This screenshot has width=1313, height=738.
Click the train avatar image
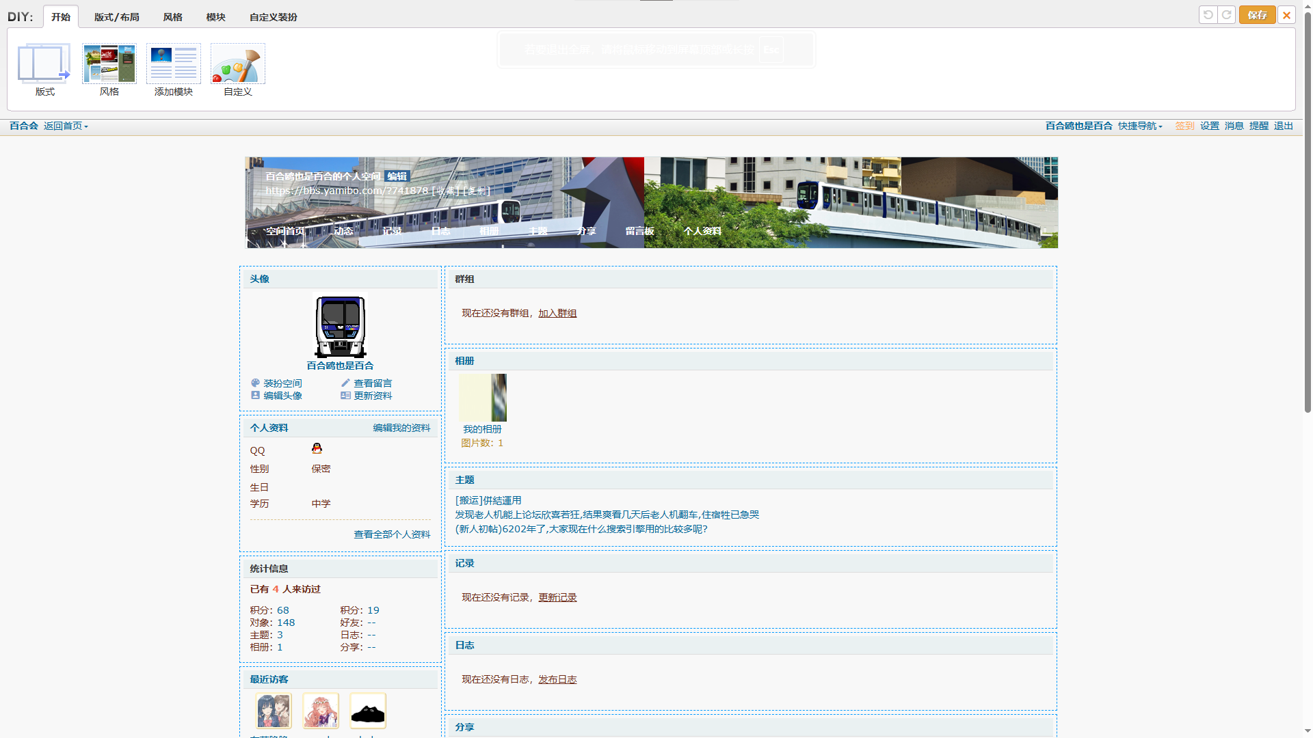(x=340, y=326)
